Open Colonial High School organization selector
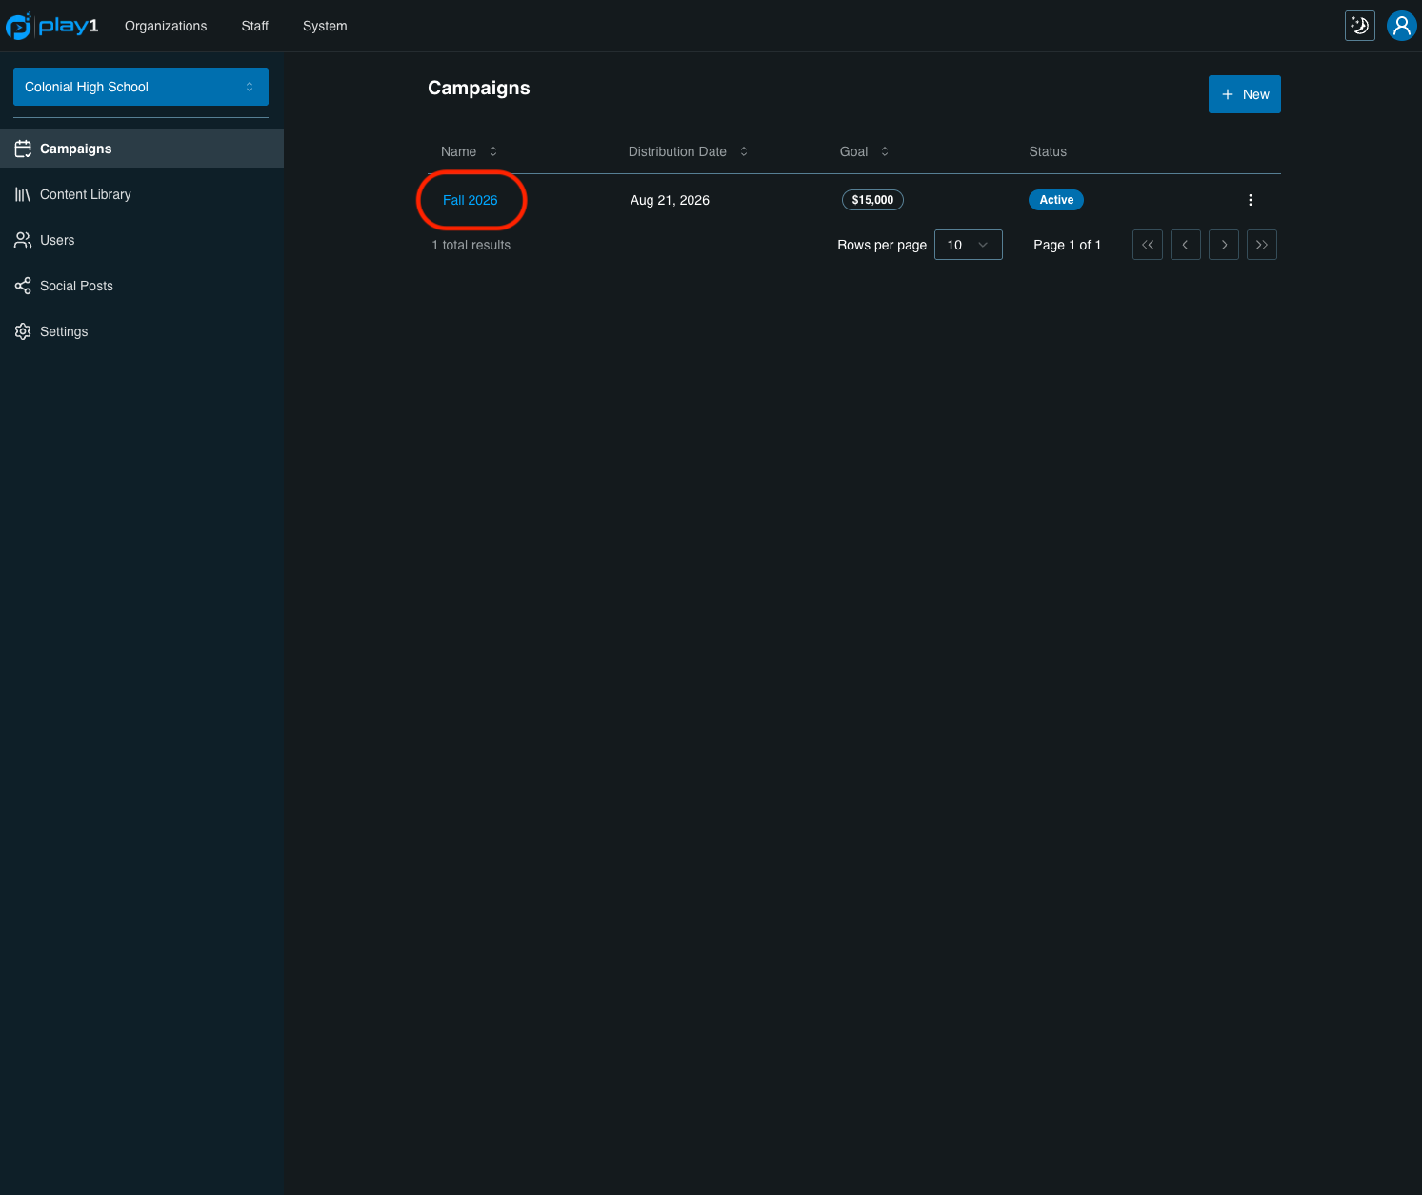This screenshot has width=1422, height=1195. point(141,87)
